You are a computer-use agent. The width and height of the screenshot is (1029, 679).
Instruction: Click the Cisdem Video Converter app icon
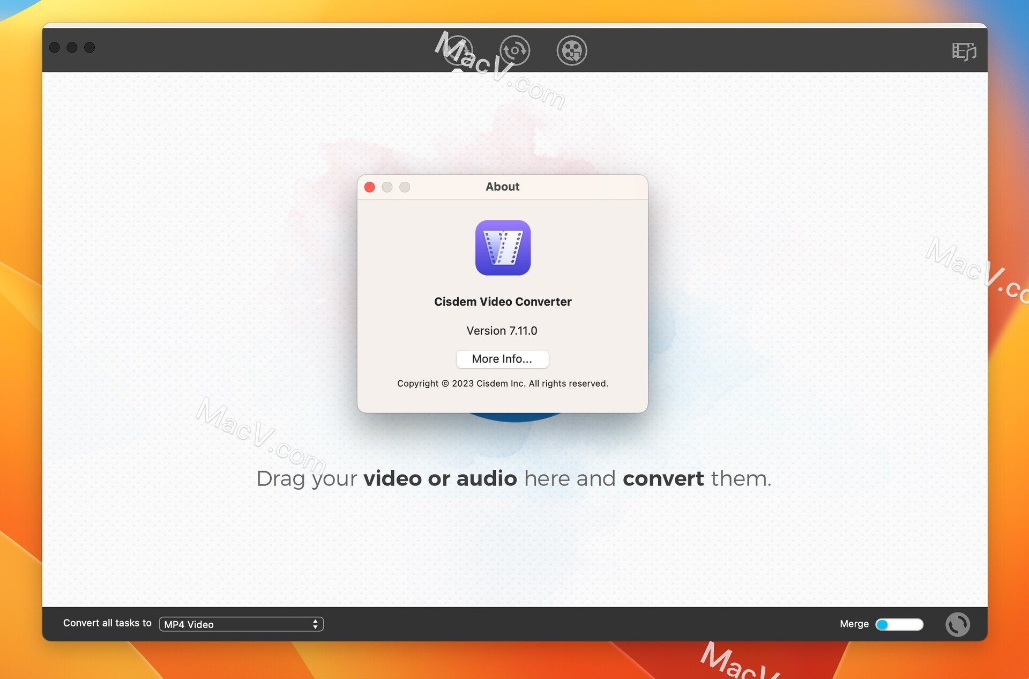tap(503, 248)
